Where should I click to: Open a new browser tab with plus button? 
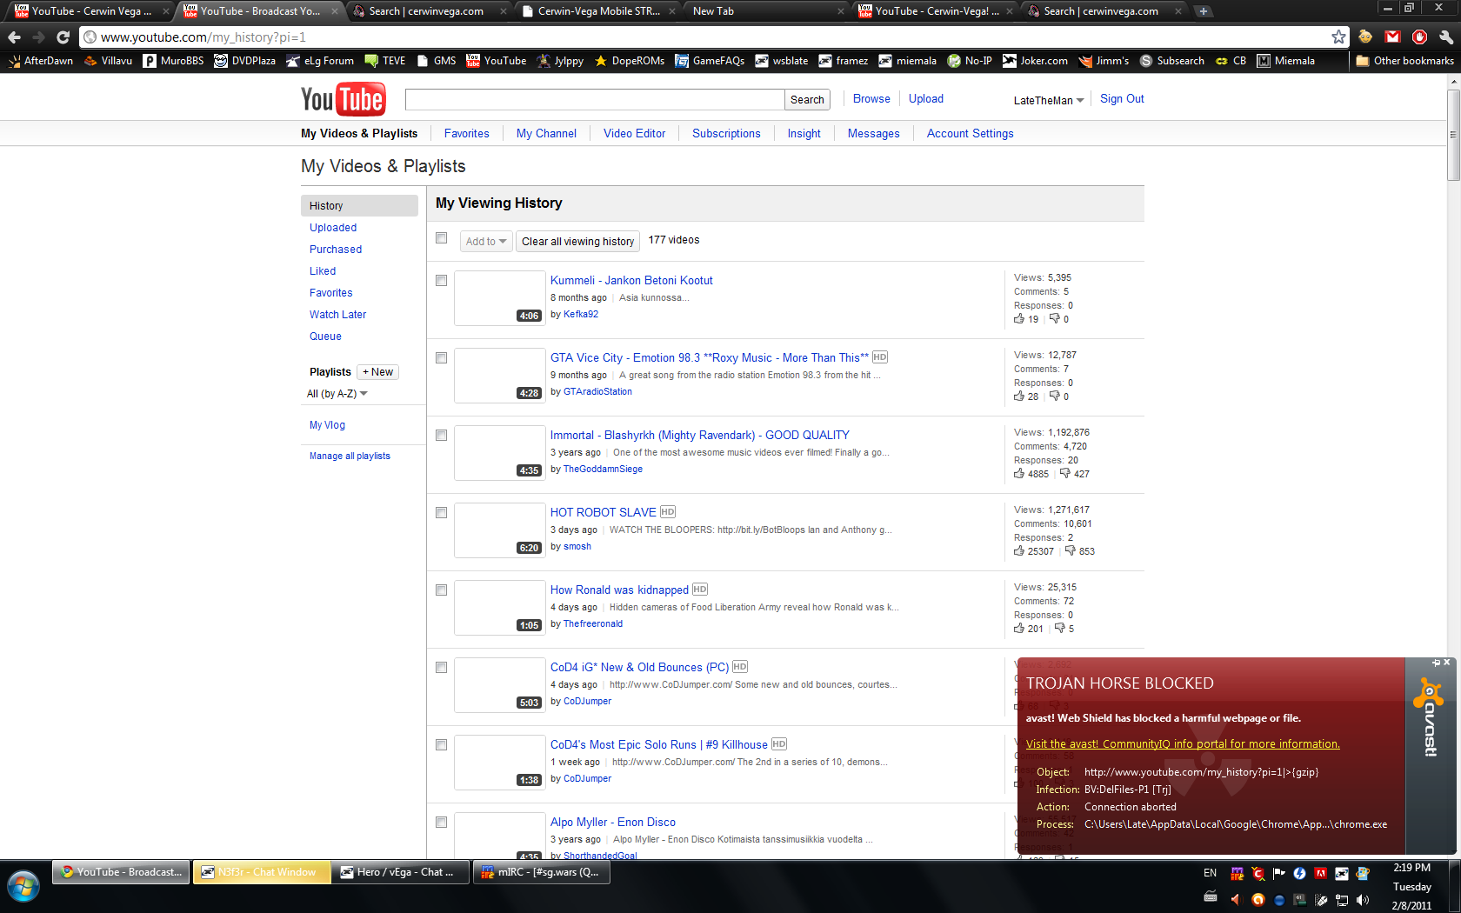point(1204,11)
